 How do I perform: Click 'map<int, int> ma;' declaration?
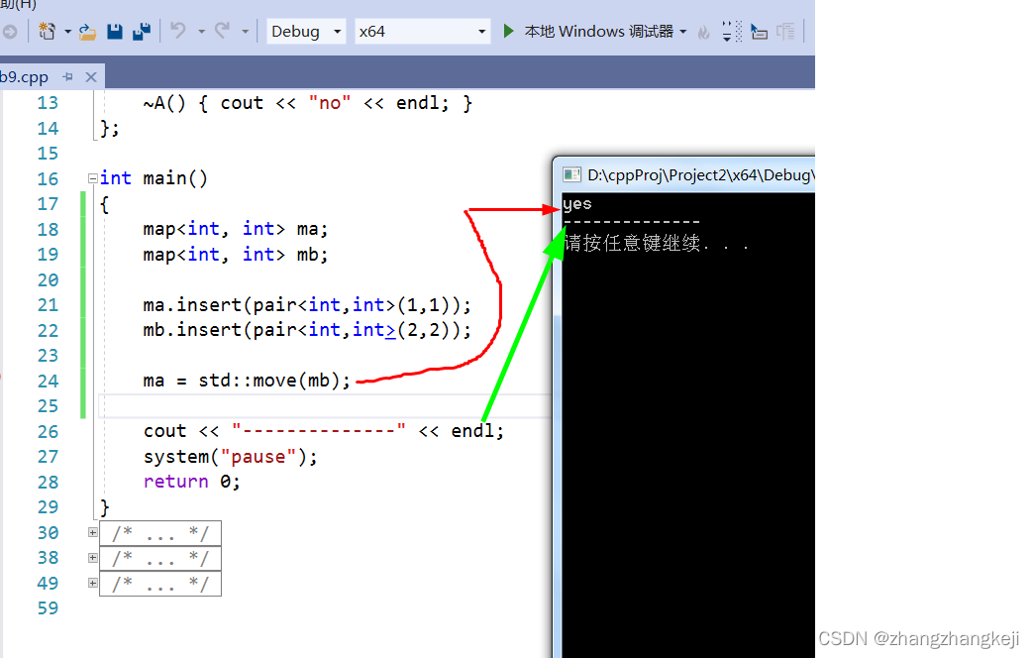pyautogui.click(x=236, y=229)
